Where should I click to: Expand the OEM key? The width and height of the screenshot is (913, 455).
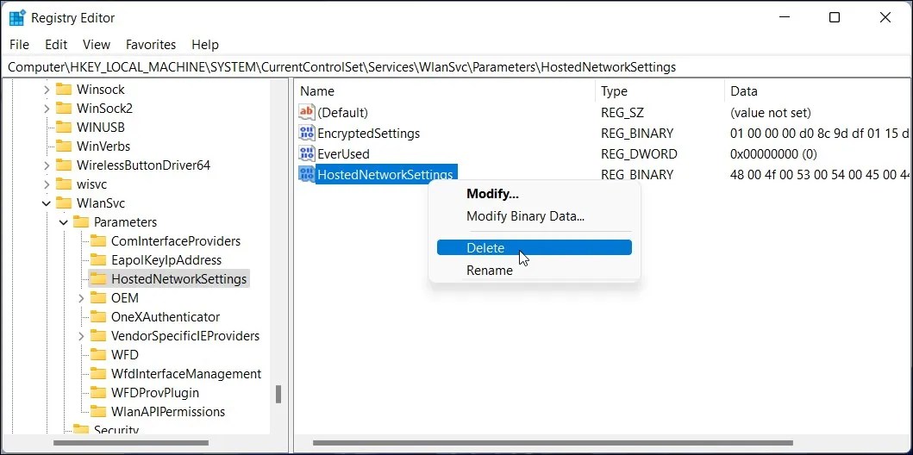[x=81, y=298]
